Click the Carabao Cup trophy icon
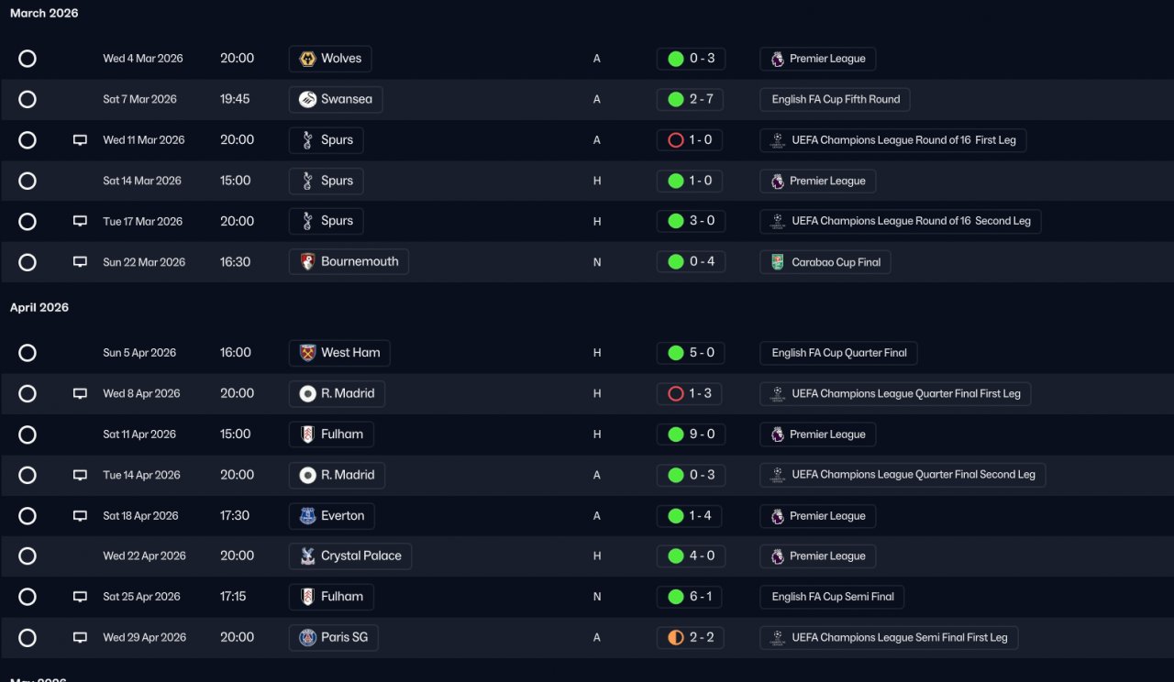 [x=778, y=262]
